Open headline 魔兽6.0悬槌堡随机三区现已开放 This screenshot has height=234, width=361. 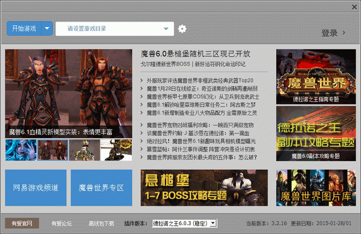point(196,54)
